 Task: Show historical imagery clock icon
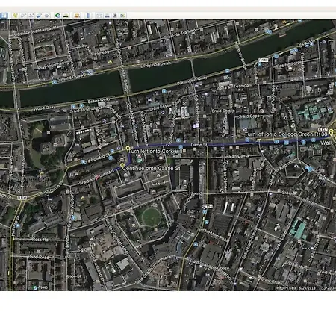click(57, 16)
